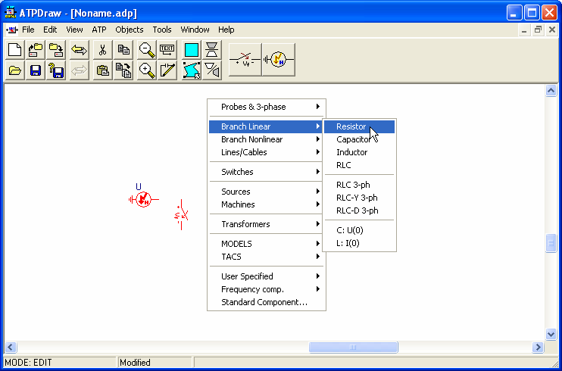Click the horizontal scrollbar thumb
Screen dimensions: 562x371
click(354, 347)
